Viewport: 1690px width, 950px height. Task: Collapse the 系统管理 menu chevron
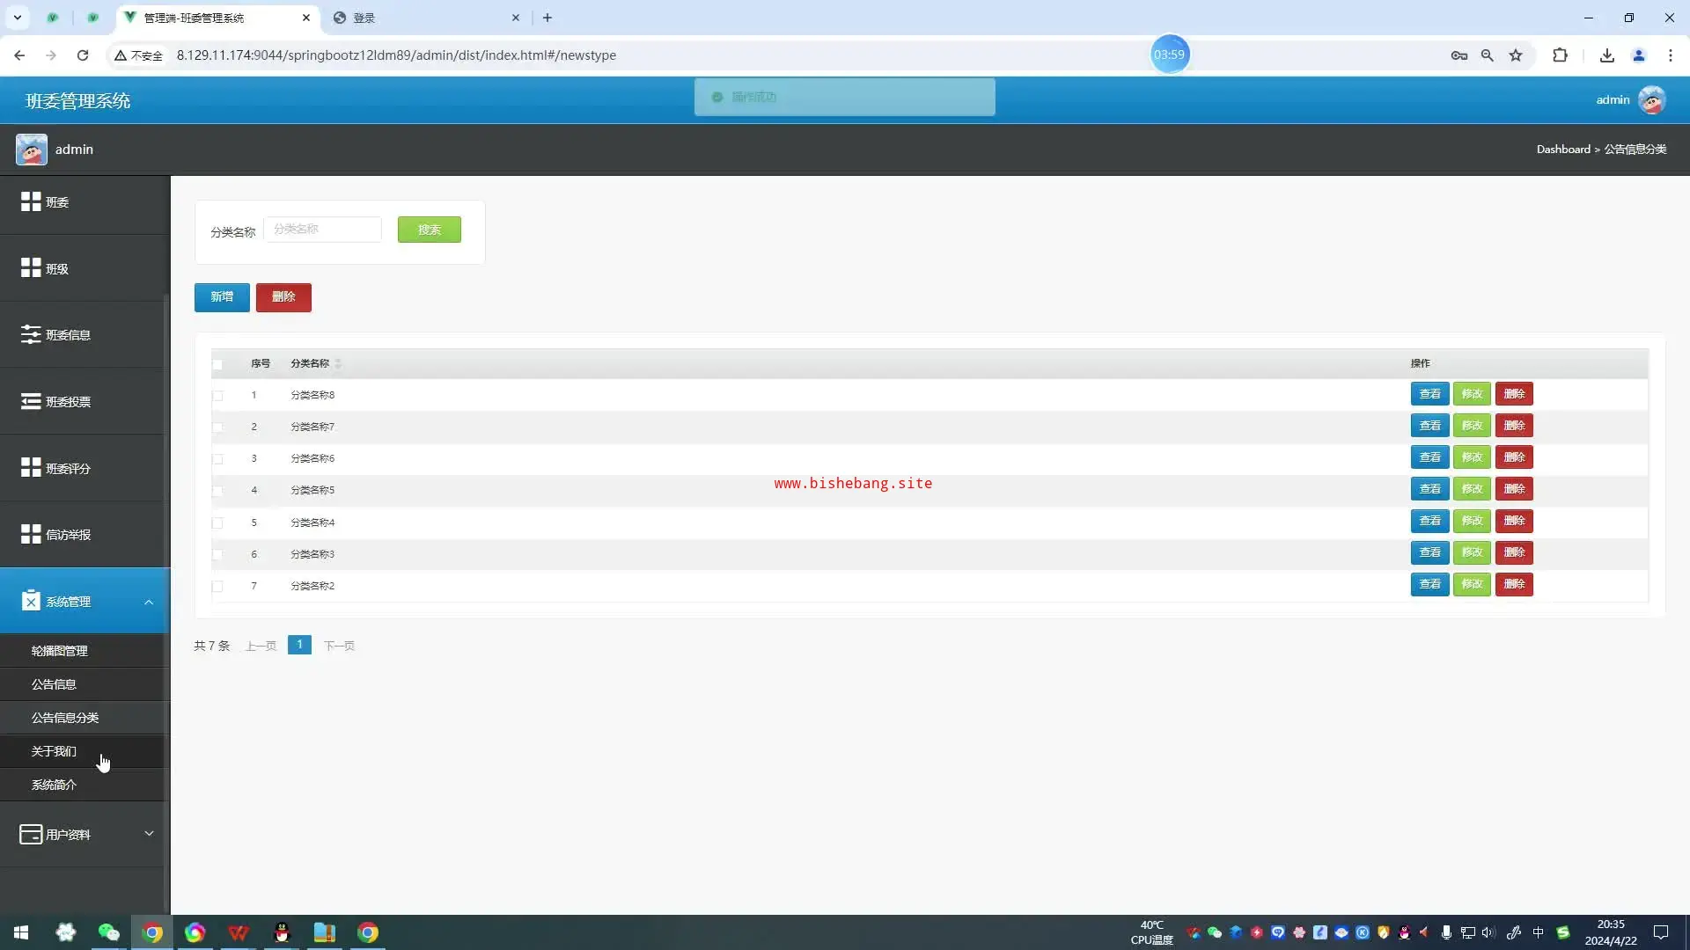click(x=149, y=602)
